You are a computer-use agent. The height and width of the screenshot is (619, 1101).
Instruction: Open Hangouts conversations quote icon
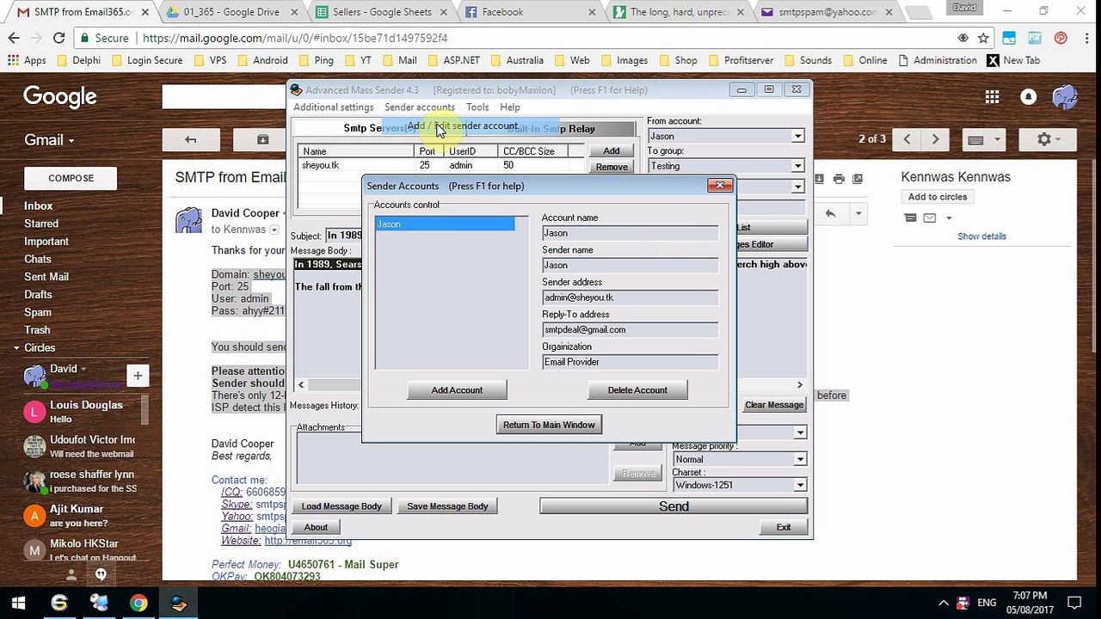pos(101,574)
